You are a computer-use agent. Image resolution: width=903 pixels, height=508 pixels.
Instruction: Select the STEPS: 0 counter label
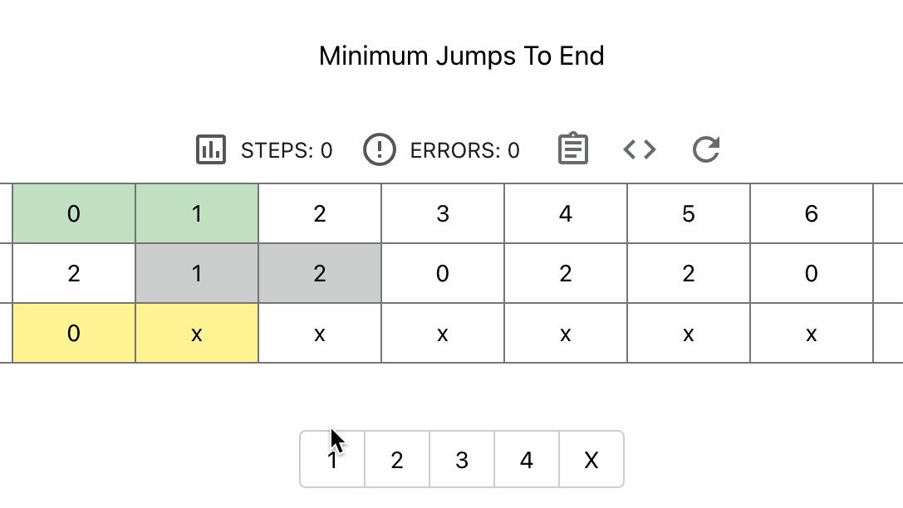coord(287,150)
